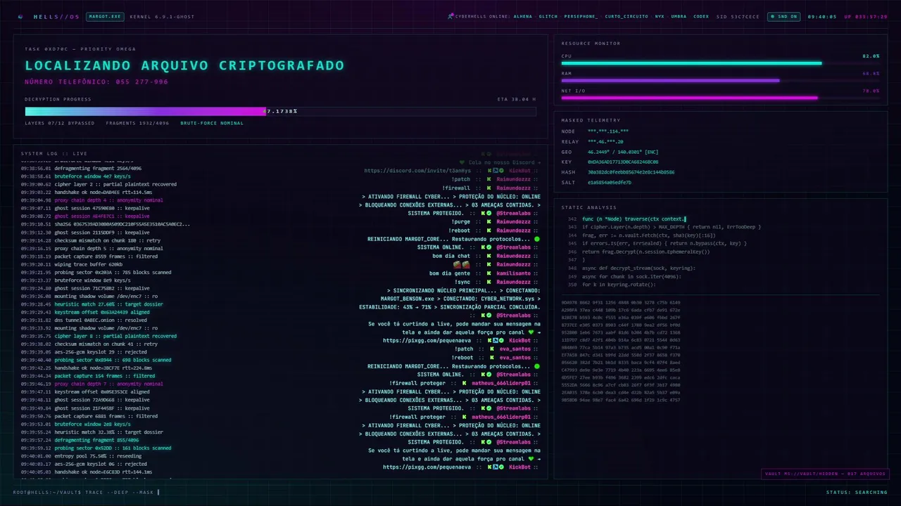Click the 'bom dia gente' chat message
This screenshot has width=901, height=506.
450,273
